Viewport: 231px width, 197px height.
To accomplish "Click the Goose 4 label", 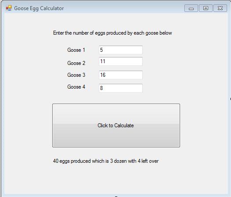I will coord(76,87).
